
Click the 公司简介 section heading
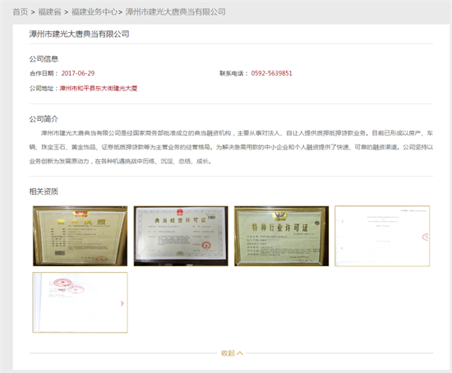pyautogui.click(x=44, y=119)
